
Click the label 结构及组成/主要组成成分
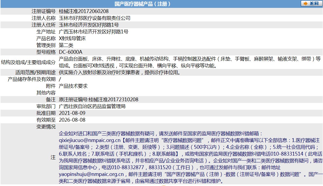tap(29, 62)
